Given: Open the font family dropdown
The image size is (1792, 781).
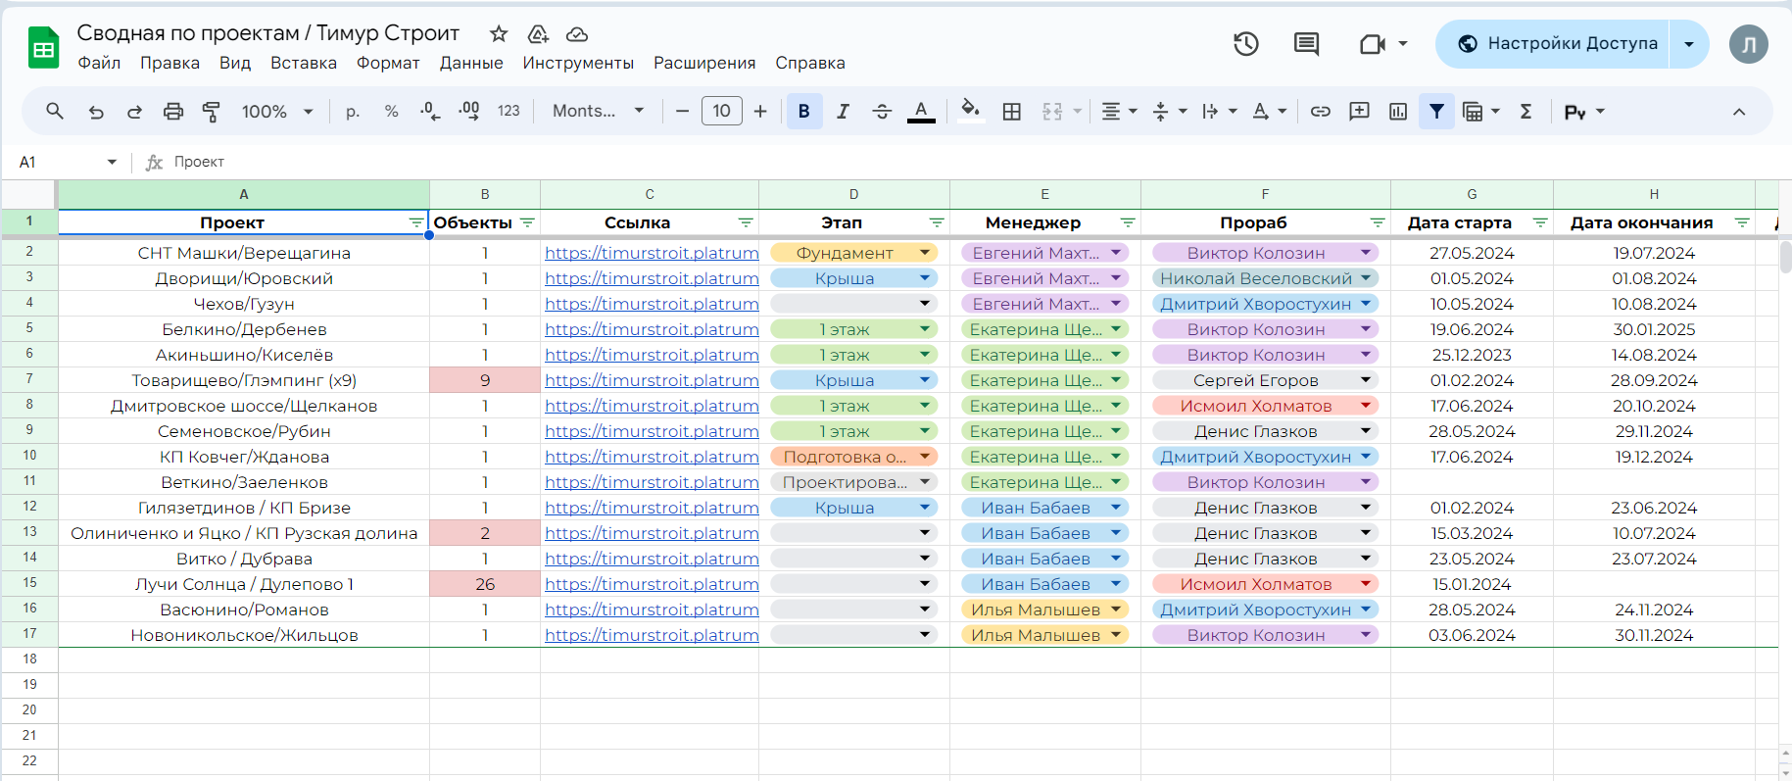Looking at the screenshot, I should 598,112.
